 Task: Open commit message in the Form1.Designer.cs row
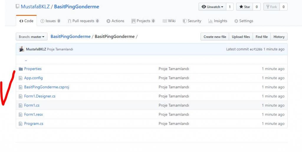pyautogui.click(x=174, y=96)
